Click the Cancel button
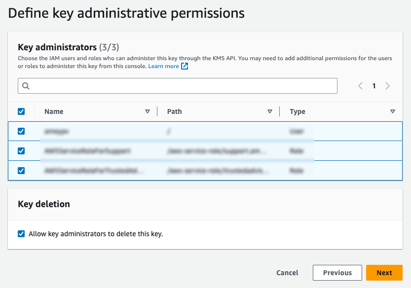 tap(287, 273)
